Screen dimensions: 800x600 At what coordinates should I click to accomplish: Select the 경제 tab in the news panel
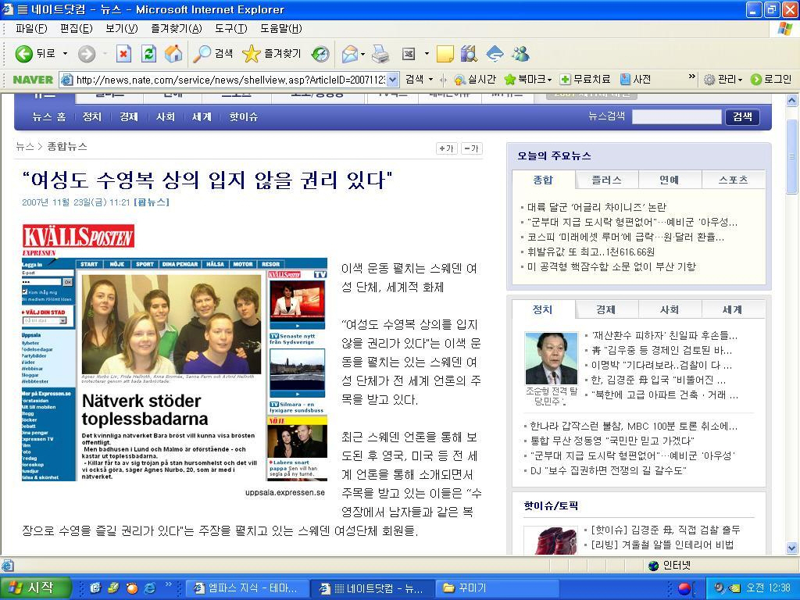pos(605,309)
